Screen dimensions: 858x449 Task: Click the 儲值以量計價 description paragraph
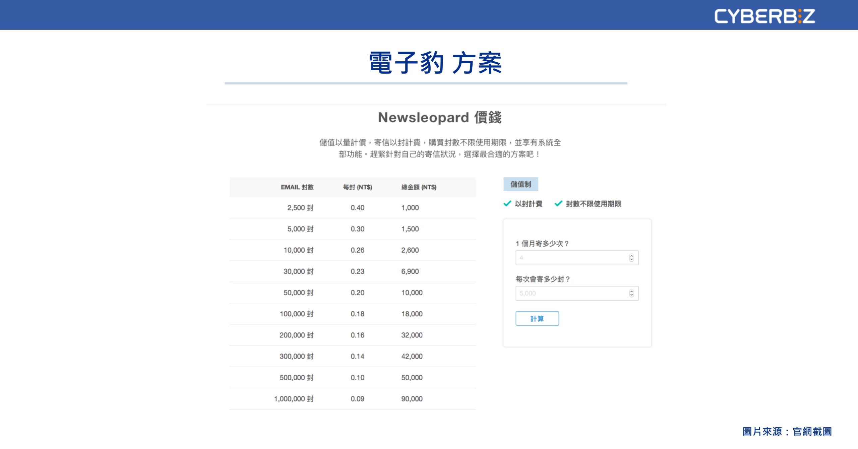point(440,148)
